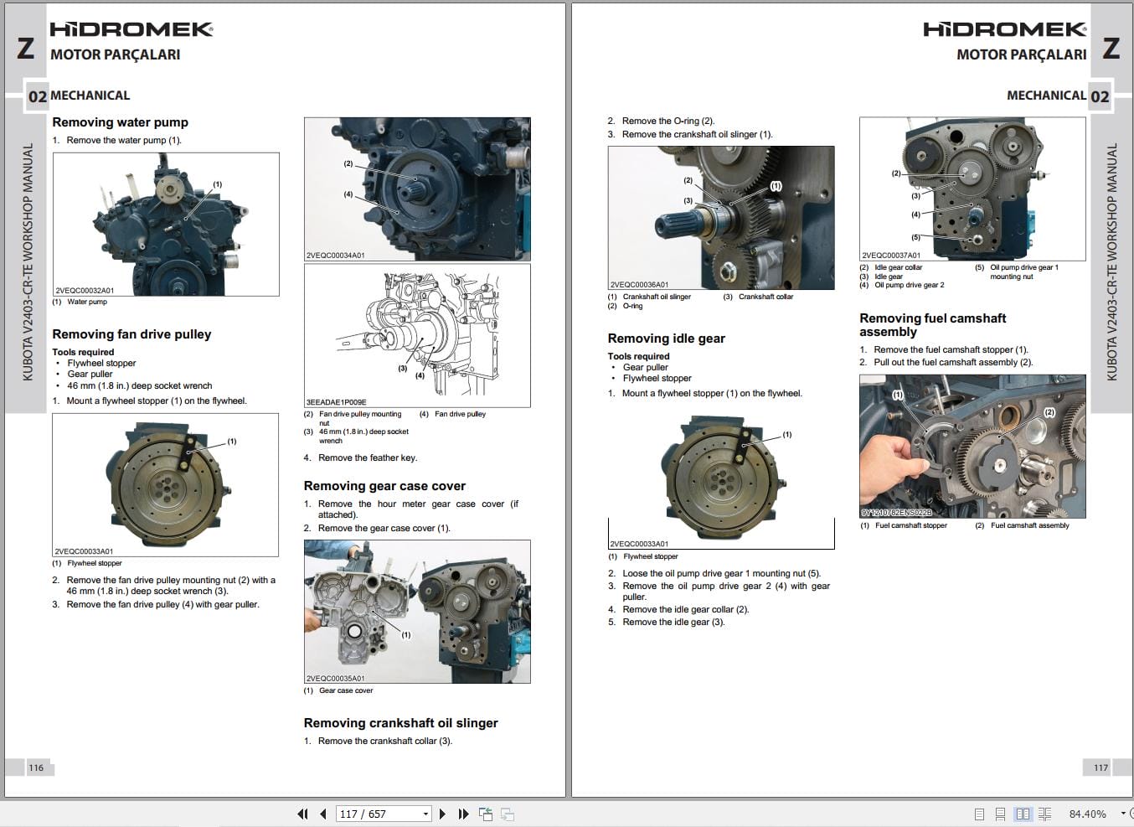
Task: Click the 'Removing idle gear' heading
Action: 666,339
